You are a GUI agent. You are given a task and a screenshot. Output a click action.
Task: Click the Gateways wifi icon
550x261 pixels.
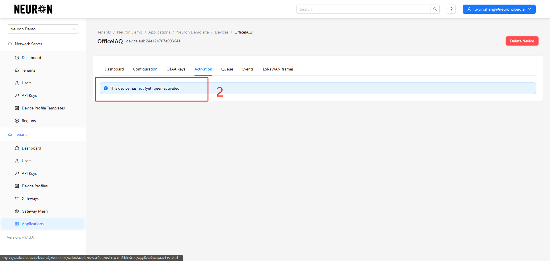click(x=17, y=199)
